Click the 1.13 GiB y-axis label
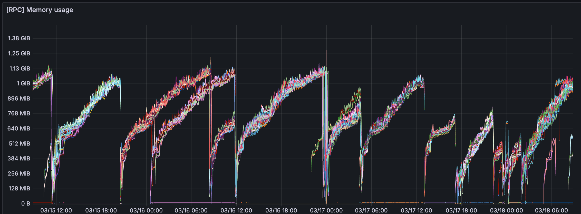Image resolution: width=581 pixels, height=214 pixels. (20, 69)
